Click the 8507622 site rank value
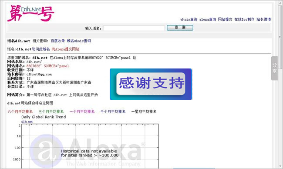This screenshot has height=169, width=283. coord(47,66)
